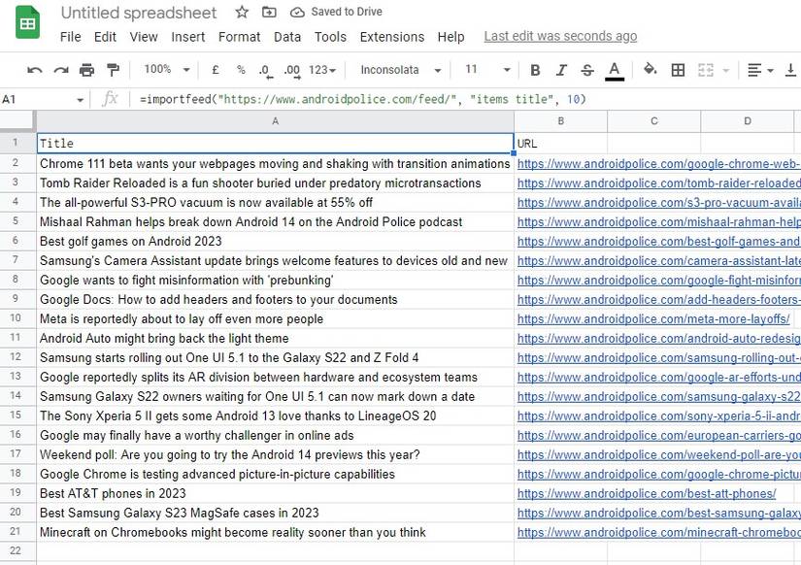Viewport: 801px width, 565px height.
Task: Select 'Best golf games on Android 2023' cell
Action: point(276,241)
